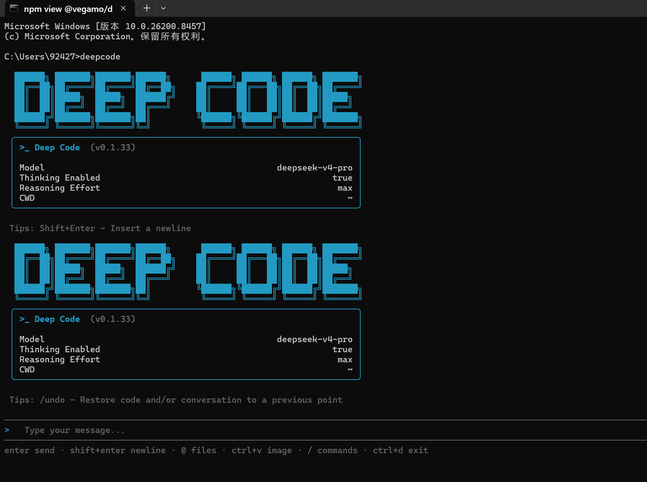This screenshot has height=482, width=647.
Task: Click the '/ commands' hint in footer
Action: click(332, 450)
